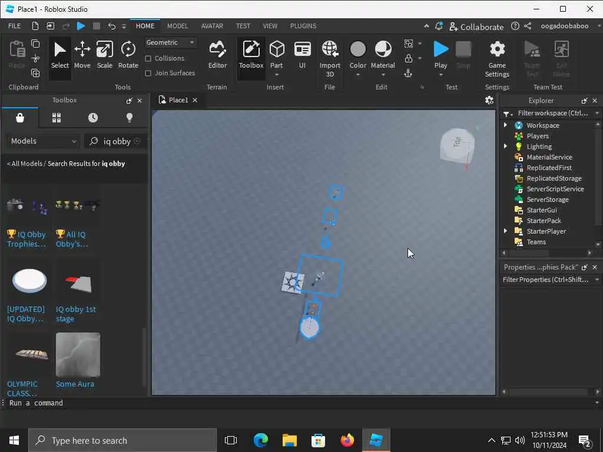The image size is (603, 452).
Task: Expand the Workspace tree node
Action: click(x=505, y=125)
